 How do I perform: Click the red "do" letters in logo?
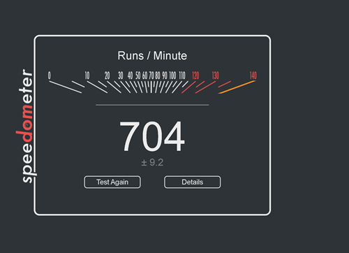pos(24,124)
